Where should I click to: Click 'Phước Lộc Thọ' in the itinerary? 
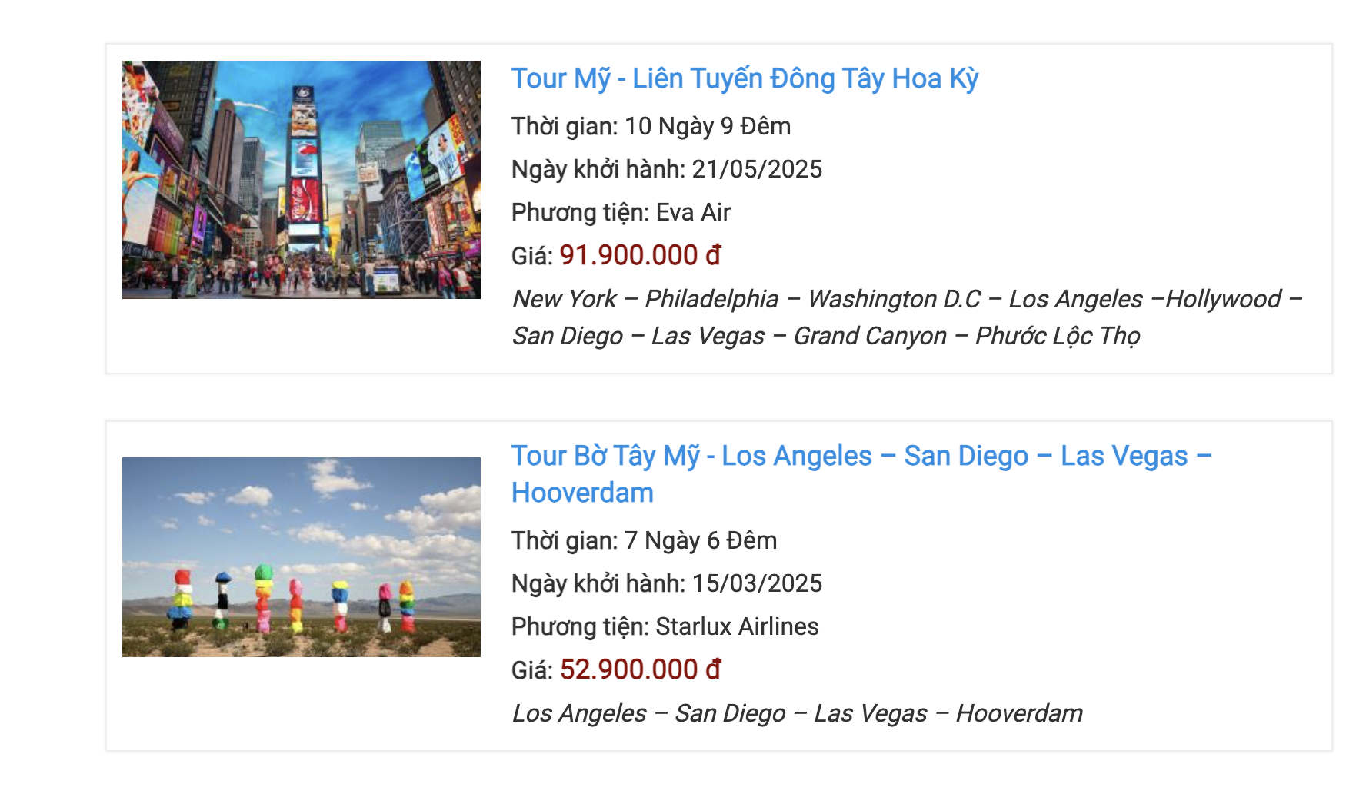click(x=1058, y=336)
